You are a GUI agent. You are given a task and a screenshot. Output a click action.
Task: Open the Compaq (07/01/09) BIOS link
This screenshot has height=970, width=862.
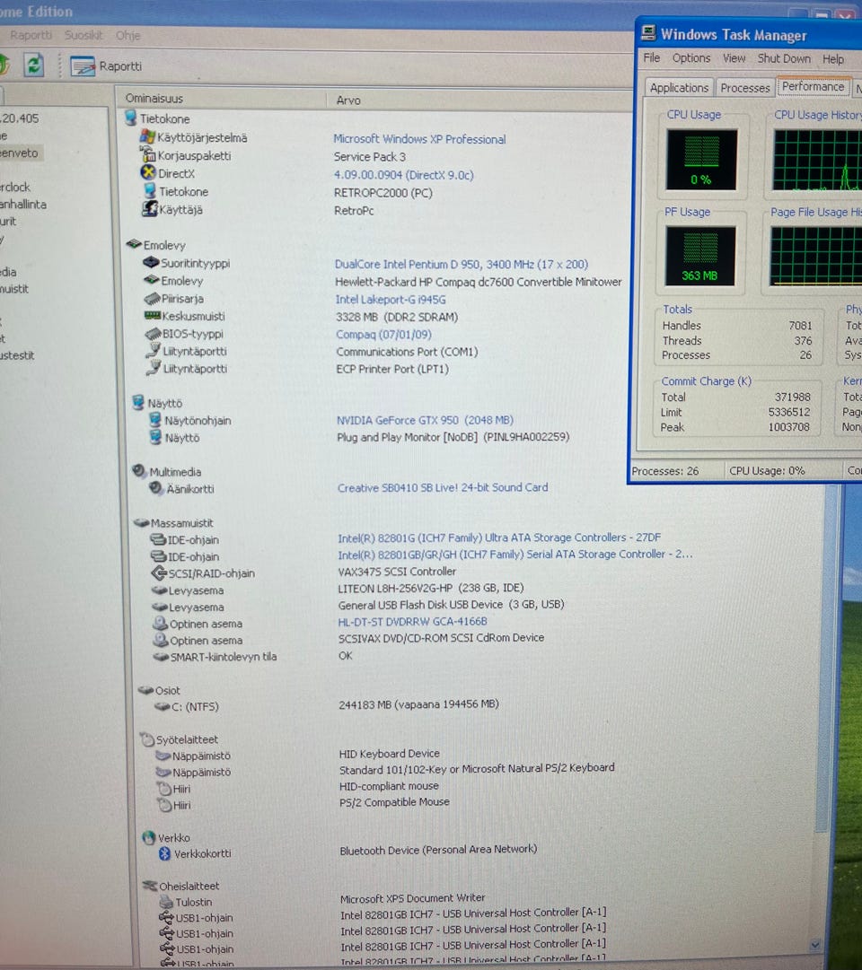383,334
